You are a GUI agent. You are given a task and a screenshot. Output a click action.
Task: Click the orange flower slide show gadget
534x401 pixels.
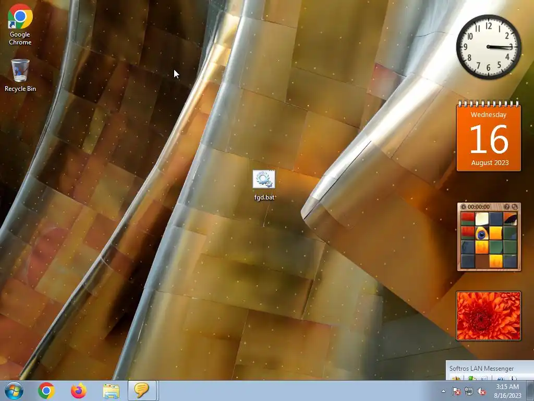(489, 316)
